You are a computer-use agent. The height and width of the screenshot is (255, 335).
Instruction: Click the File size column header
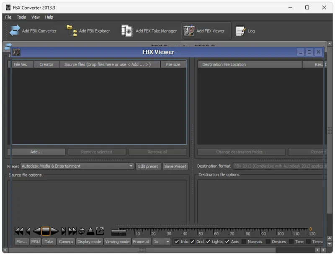click(173, 64)
